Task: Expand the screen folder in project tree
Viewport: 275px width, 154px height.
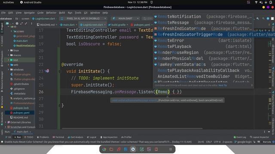Action: point(12,31)
